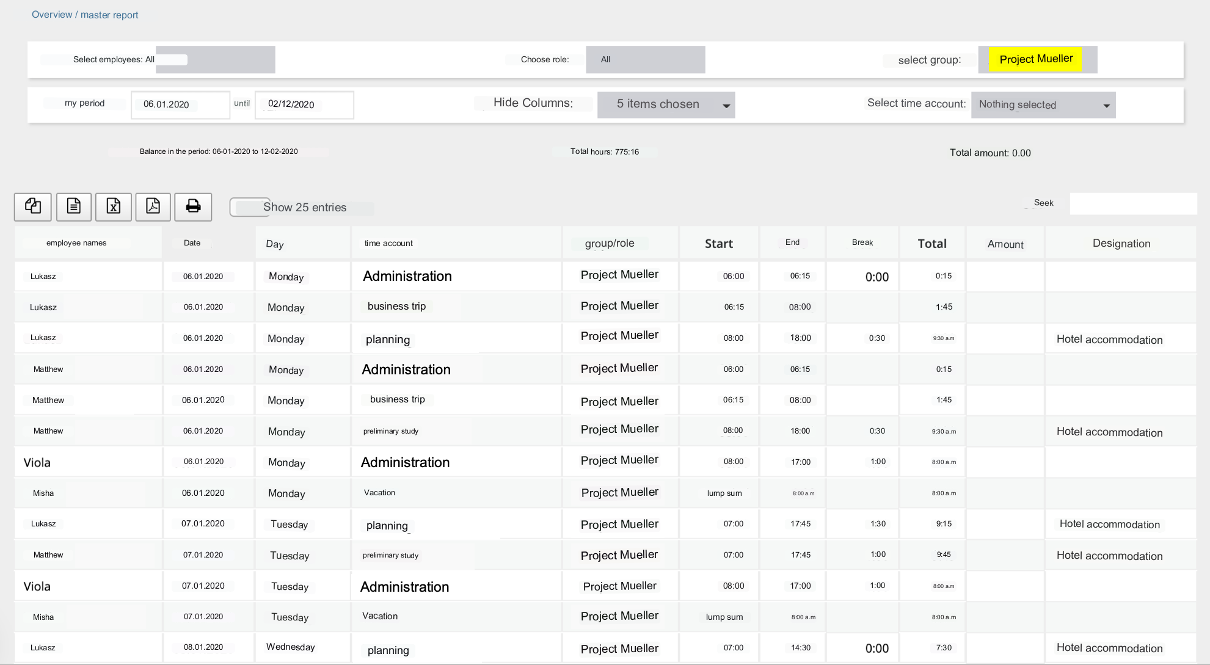This screenshot has width=1210, height=665.
Task: Sort by group/role column header
Action: pos(620,243)
